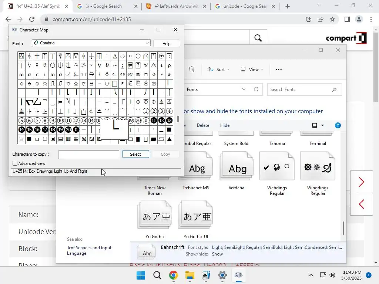Pick the negative circled 13 character
This screenshot has height=284, width=379.
click(x=169, y=120)
